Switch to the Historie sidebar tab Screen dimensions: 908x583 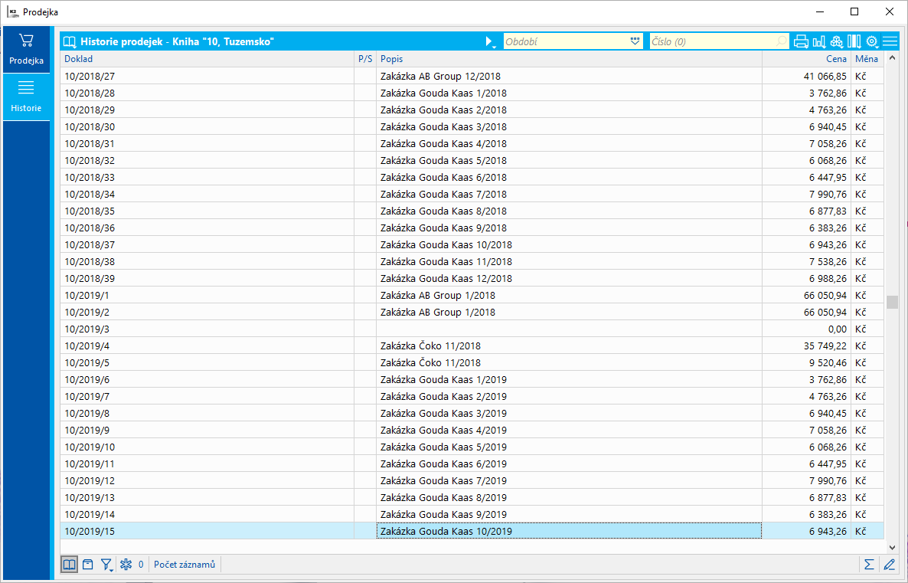coord(26,97)
